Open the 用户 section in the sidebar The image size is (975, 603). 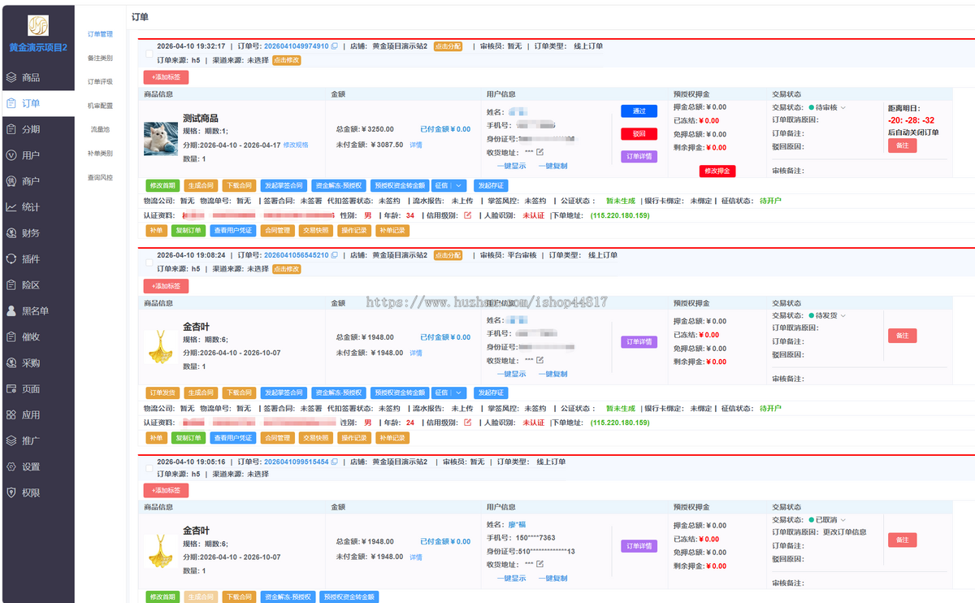37,155
